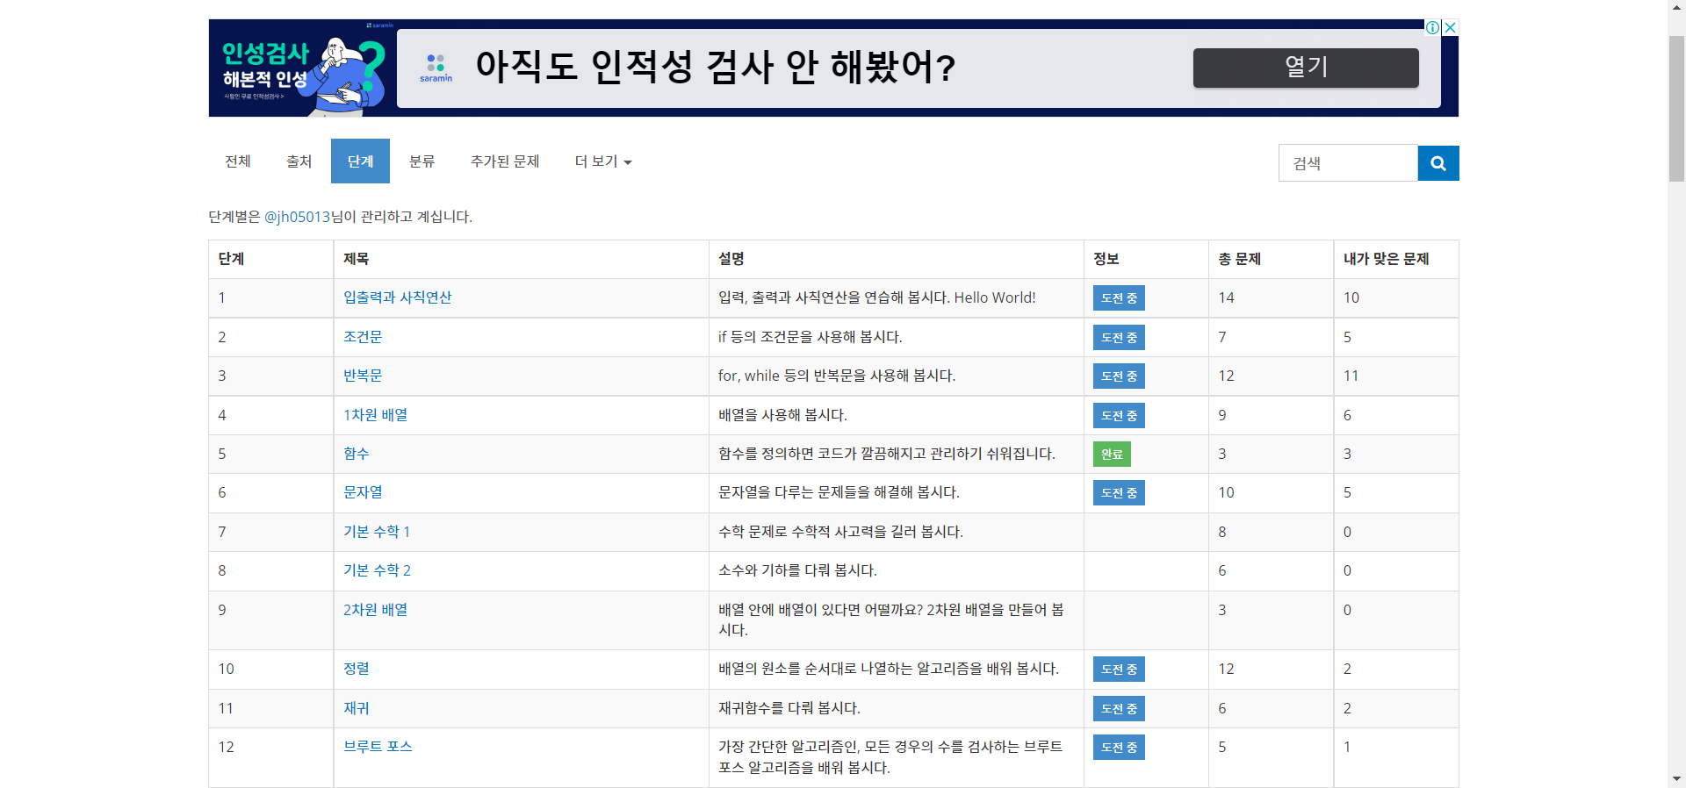
Task: Select the 단계 tab
Action: point(360,161)
